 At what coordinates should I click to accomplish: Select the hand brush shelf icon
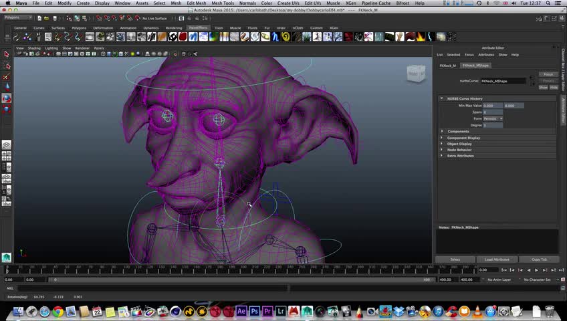pyautogui.click(x=400, y=37)
